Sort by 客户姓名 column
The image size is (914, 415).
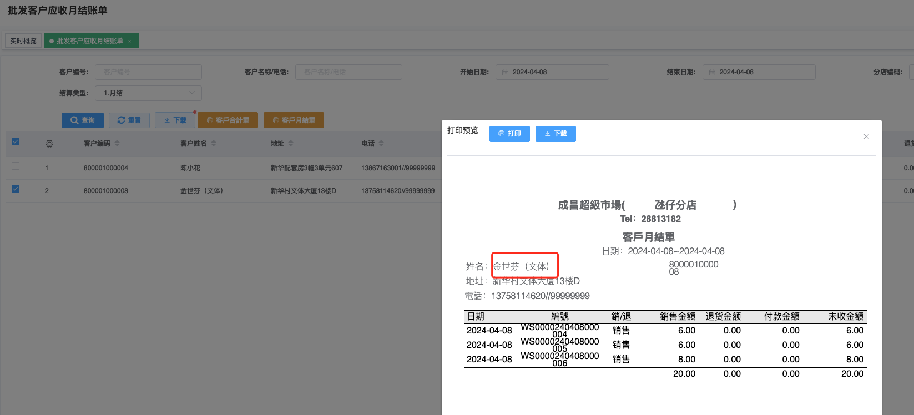(x=214, y=144)
